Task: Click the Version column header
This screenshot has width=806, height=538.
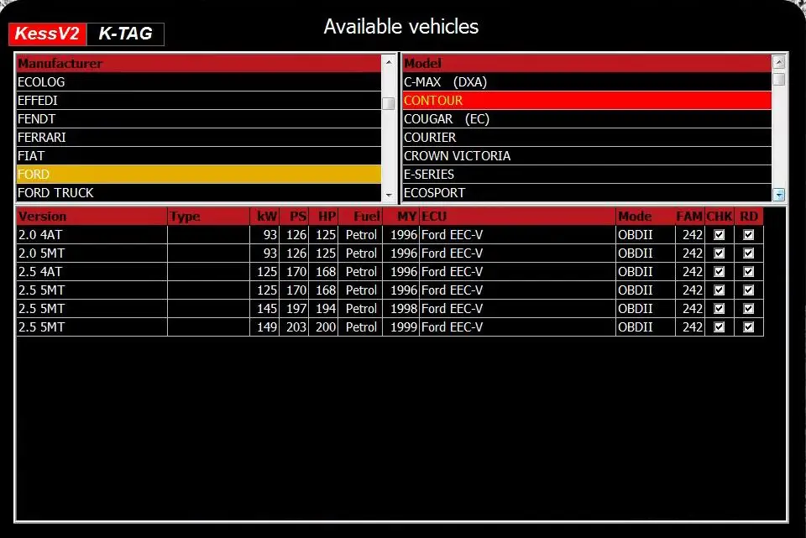Action: point(92,217)
